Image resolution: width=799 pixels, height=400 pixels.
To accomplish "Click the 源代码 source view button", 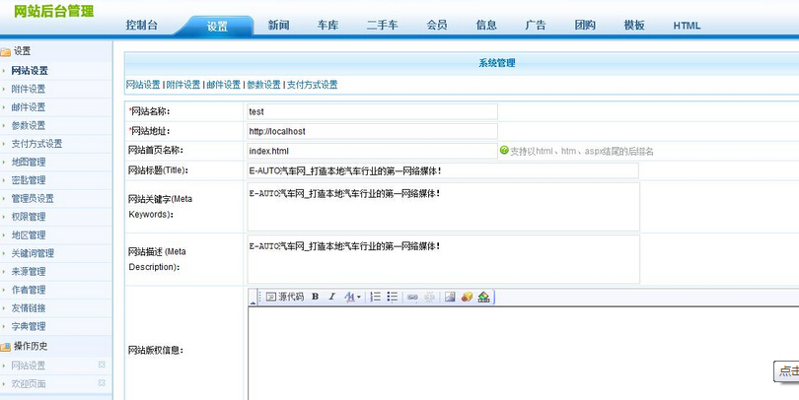I will [x=285, y=297].
